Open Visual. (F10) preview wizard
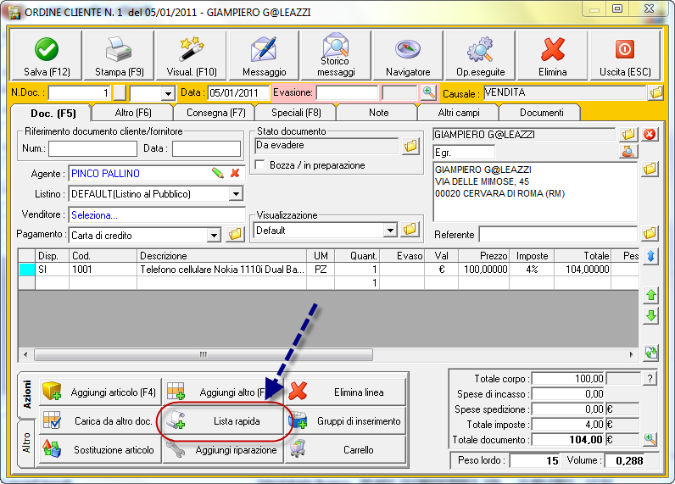This screenshot has width=675, height=484. tap(191, 56)
